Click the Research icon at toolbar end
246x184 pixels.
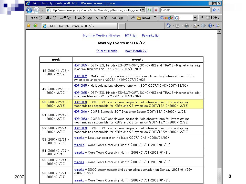tap(218, 26)
